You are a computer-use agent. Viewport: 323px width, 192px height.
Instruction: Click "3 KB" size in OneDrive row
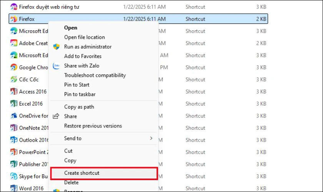pyautogui.click(x=261, y=116)
